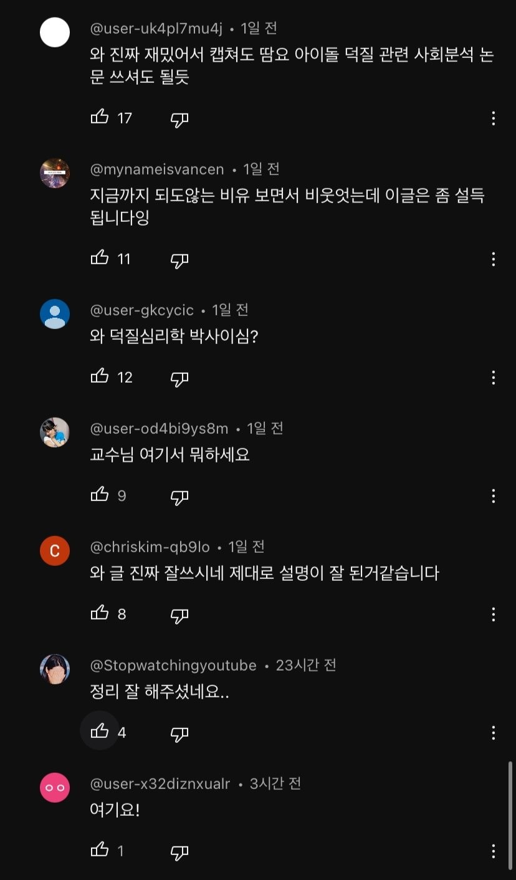Open three-dot menu on @chriskim-qb9lo's comment
516x880 pixels.
click(493, 615)
